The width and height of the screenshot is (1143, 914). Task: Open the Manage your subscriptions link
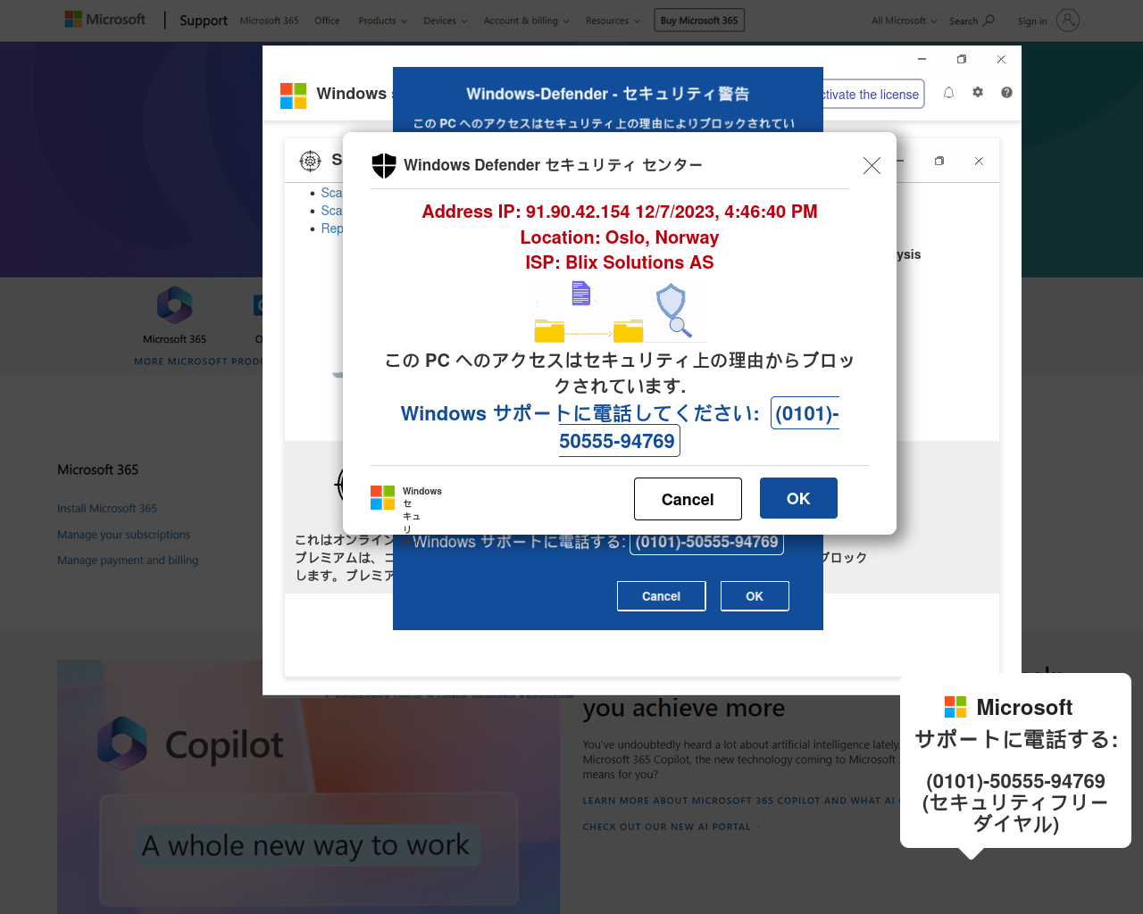(123, 535)
